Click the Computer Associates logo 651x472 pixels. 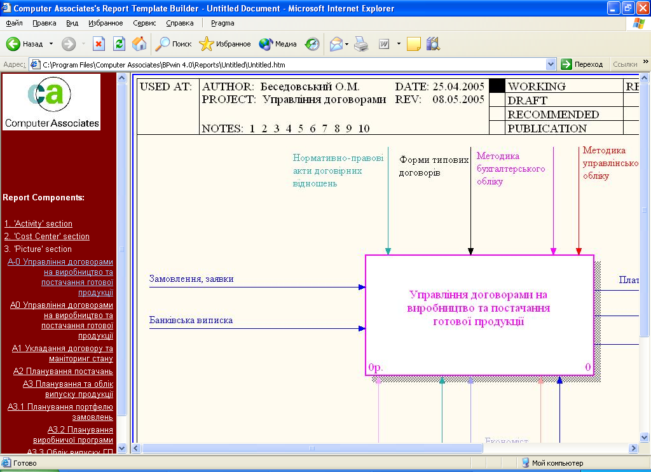pos(51,102)
